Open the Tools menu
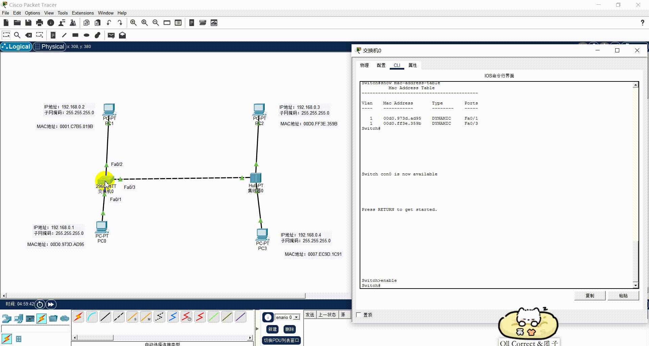The height and width of the screenshot is (346, 649). point(63,13)
